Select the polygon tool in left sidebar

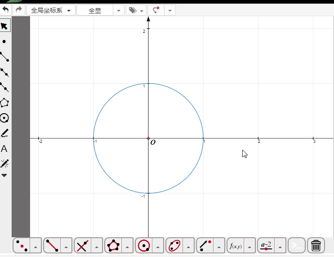[4, 102]
